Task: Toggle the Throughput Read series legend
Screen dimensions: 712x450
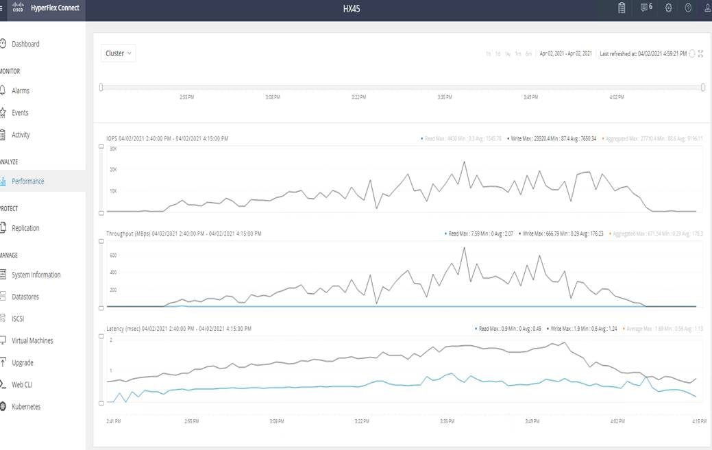Action: [479, 234]
